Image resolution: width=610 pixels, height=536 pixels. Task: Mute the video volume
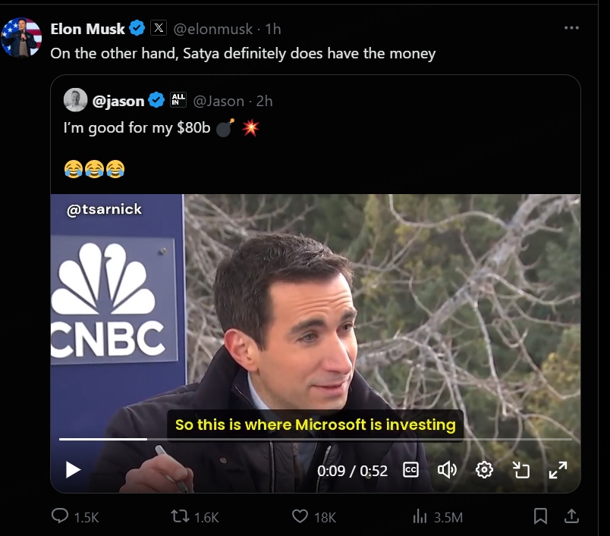(x=447, y=470)
